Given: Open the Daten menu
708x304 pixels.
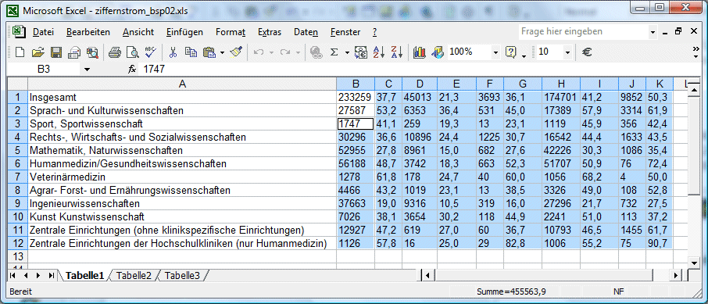Looking at the screenshot, I should pos(306,32).
